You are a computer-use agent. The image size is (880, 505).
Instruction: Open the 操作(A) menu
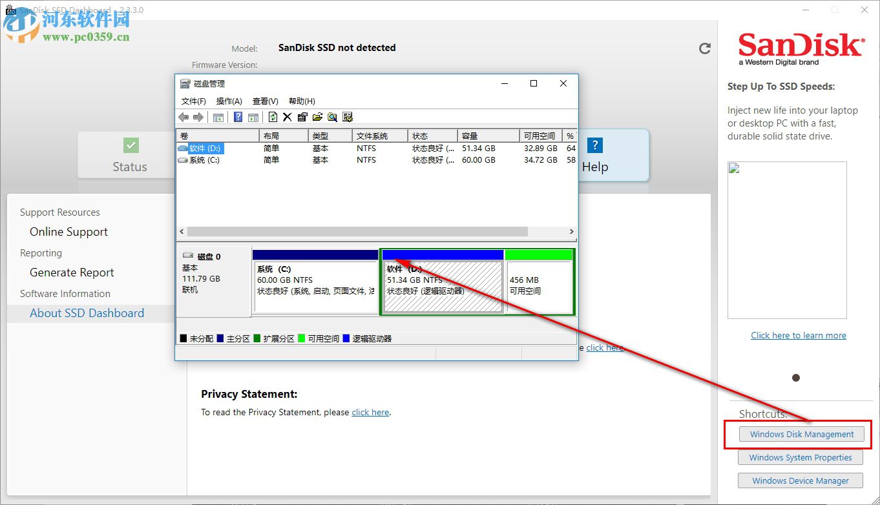pyautogui.click(x=229, y=101)
